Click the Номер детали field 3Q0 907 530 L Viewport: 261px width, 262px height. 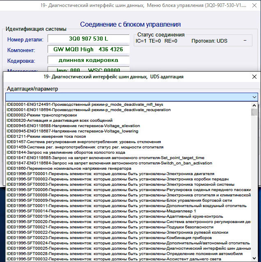pos(89,39)
